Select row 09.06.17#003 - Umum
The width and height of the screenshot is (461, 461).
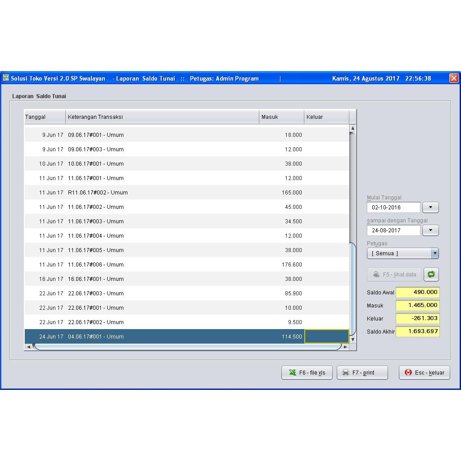(x=187, y=149)
